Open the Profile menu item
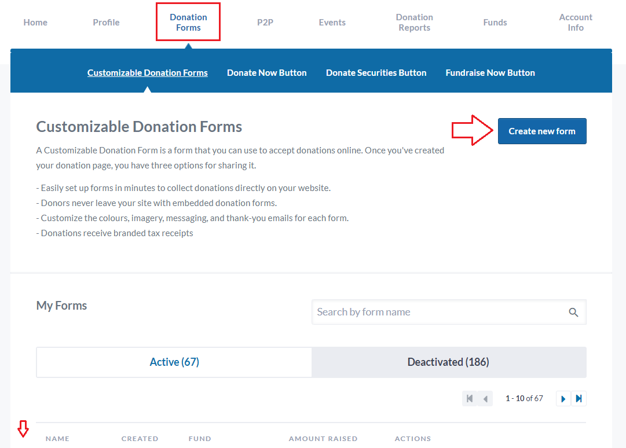626x448 pixels. point(106,23)
